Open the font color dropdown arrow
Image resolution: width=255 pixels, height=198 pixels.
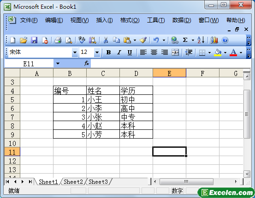coord(241,52)
